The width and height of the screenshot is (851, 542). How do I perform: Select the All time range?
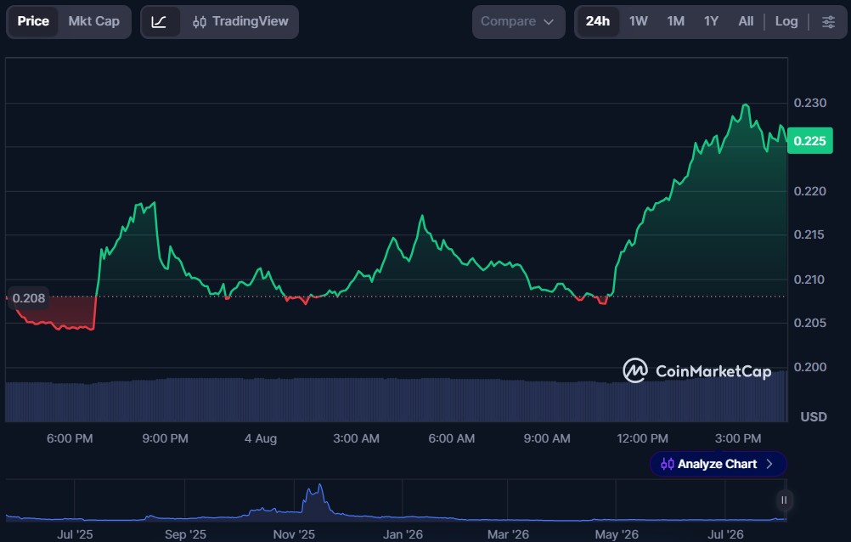click(746, 22)
